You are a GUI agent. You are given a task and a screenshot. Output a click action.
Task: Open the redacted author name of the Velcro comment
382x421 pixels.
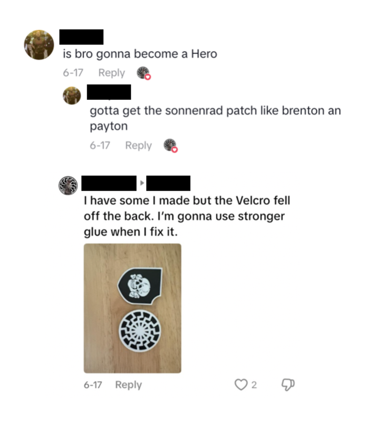109,183
